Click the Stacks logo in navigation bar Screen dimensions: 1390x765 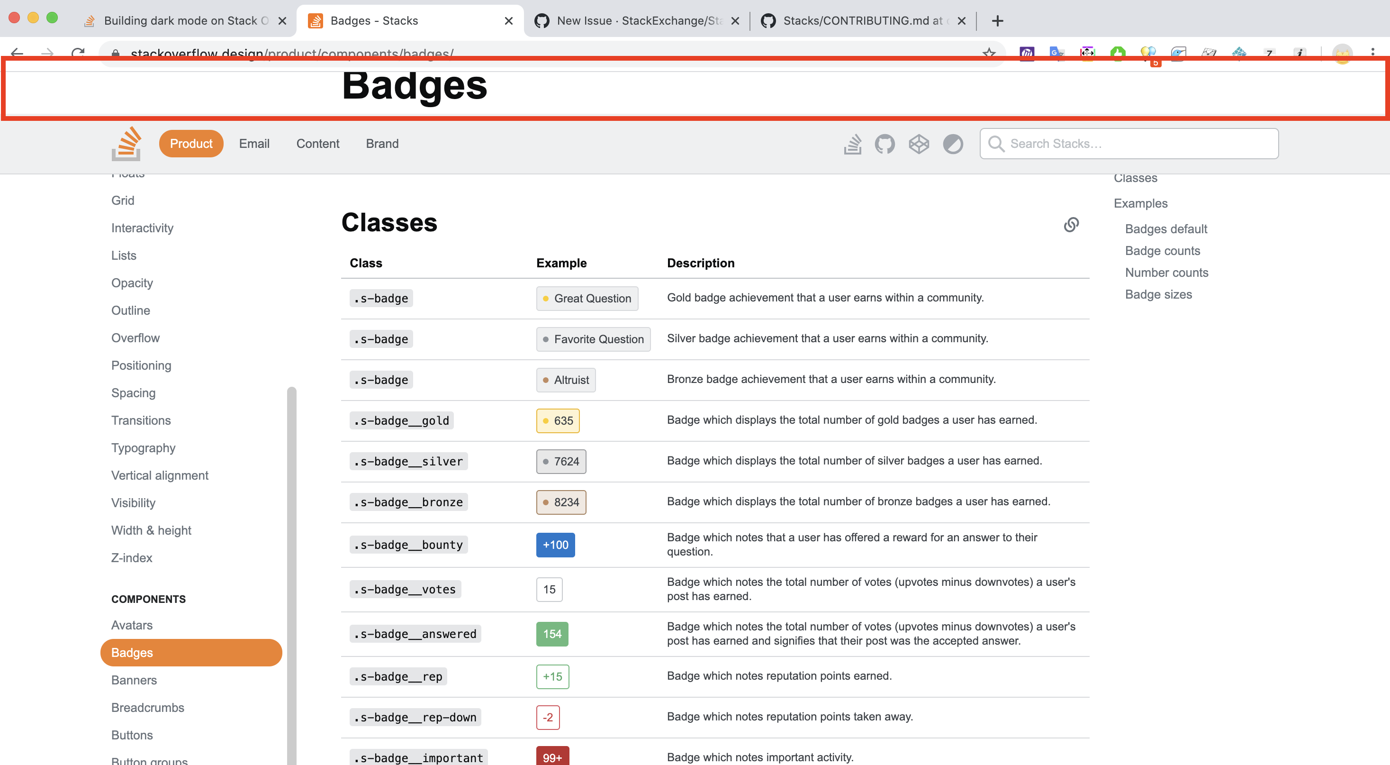[x=126, y=144]
